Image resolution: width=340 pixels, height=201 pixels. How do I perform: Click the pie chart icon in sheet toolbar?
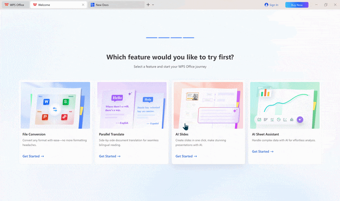point(279,119)
